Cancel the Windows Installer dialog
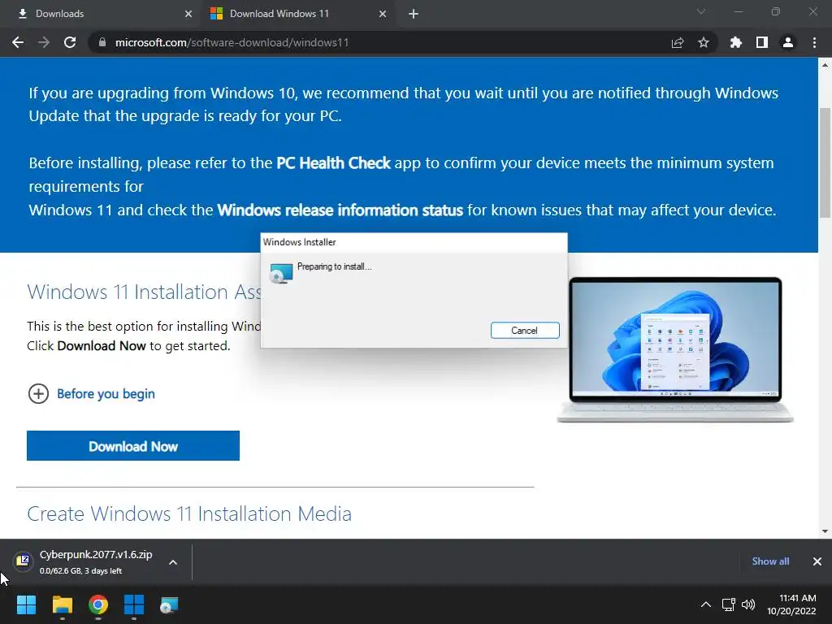 tap(525, 330)
